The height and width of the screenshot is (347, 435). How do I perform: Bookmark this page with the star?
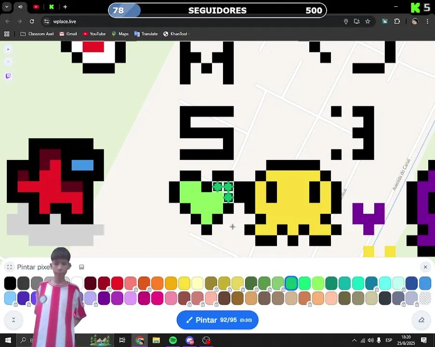coord(368,21)
